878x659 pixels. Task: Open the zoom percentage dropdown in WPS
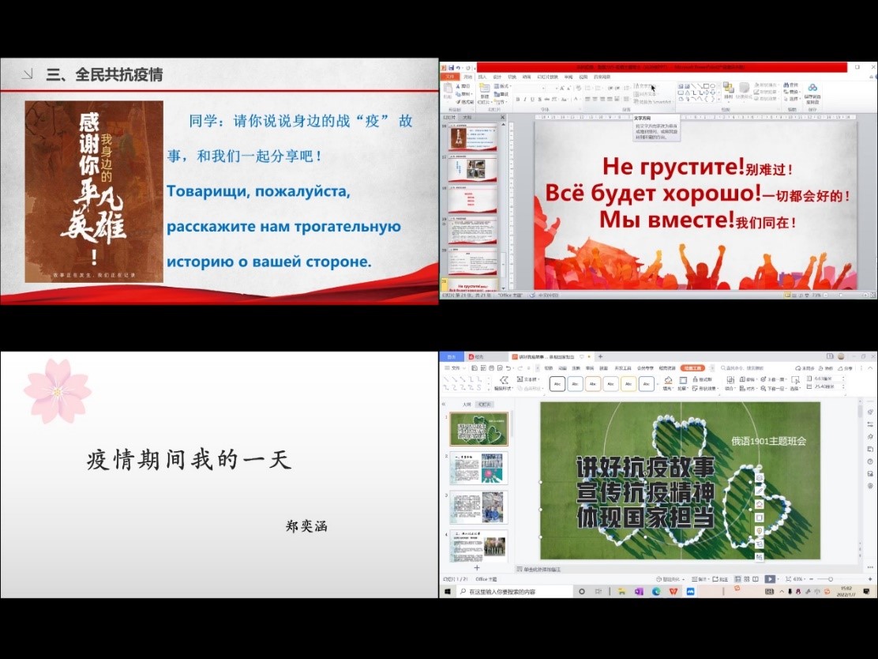(797, 579)
